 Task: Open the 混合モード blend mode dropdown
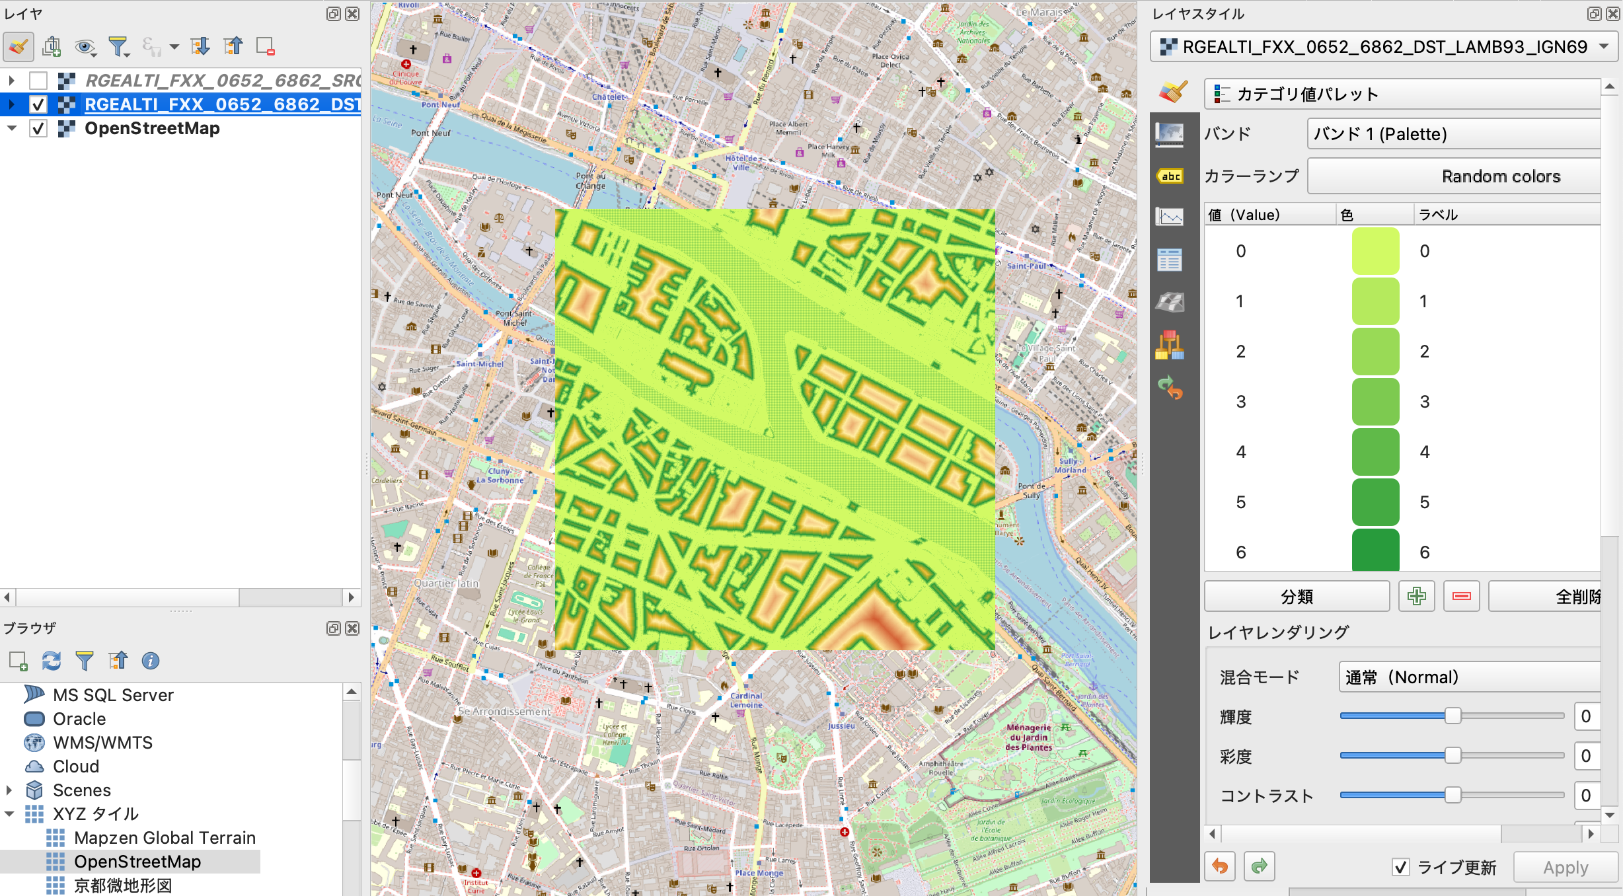point(1467,677)
